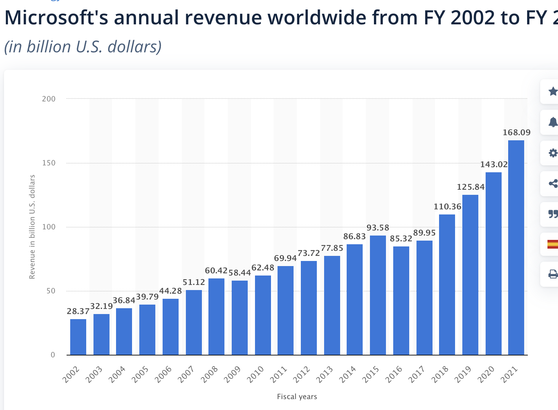This screenshot has height=410, width=558.
Task: Click the value label 125.84
Action: [x=471, y=187]
